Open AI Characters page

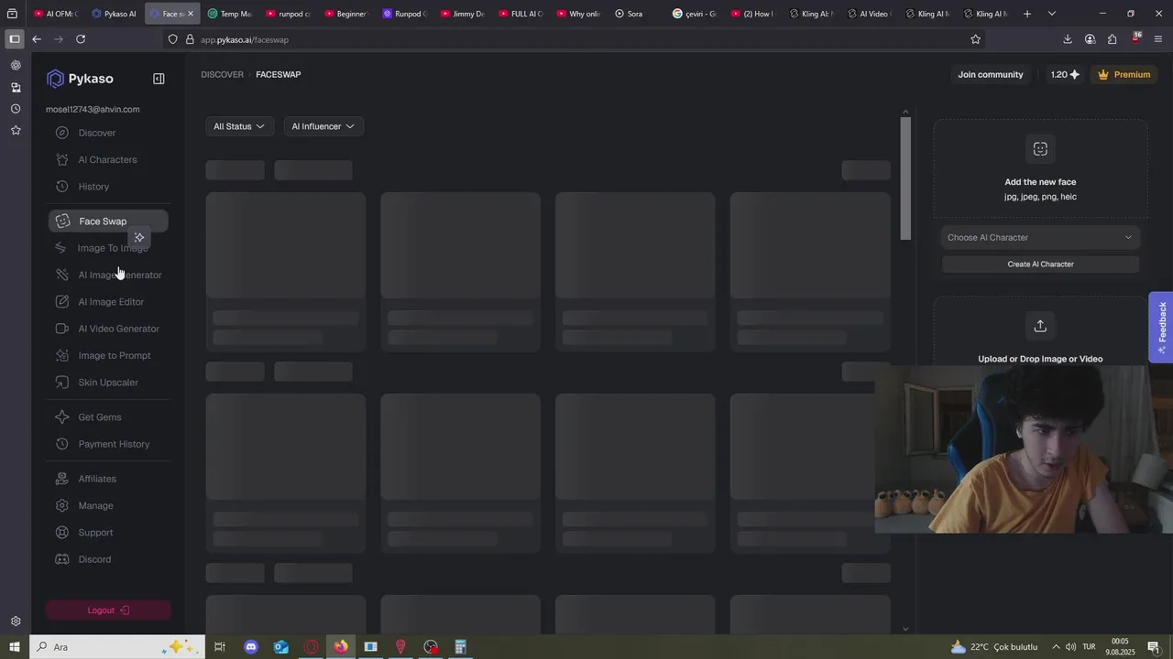click(107, 159)
